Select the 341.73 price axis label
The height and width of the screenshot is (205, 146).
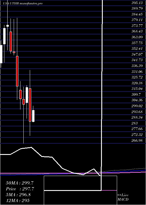point(137,60)
